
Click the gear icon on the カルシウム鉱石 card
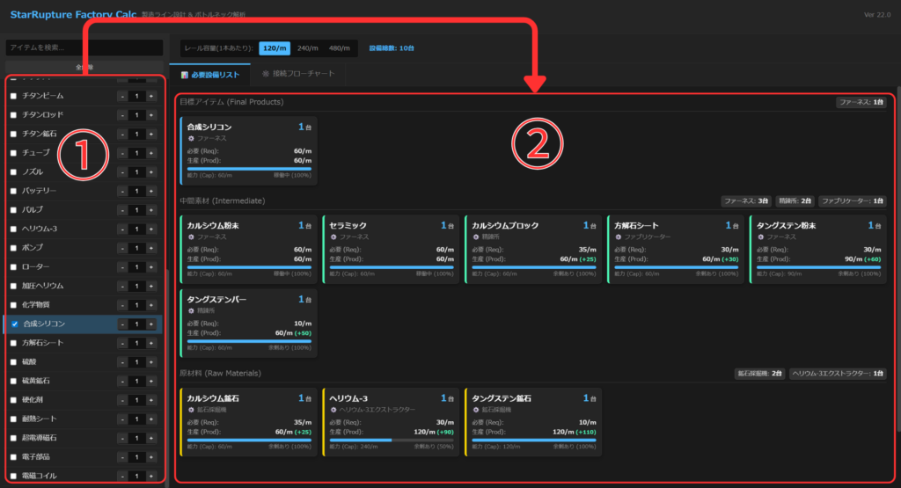pos(191,410)
